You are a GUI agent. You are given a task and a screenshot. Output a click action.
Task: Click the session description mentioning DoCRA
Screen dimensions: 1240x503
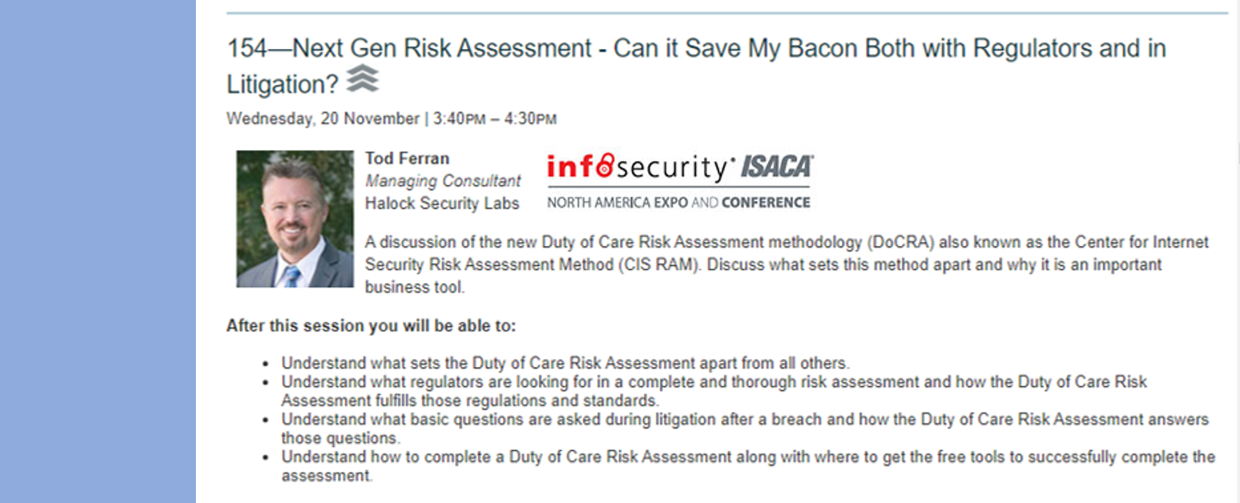click(x=786, y=264)
